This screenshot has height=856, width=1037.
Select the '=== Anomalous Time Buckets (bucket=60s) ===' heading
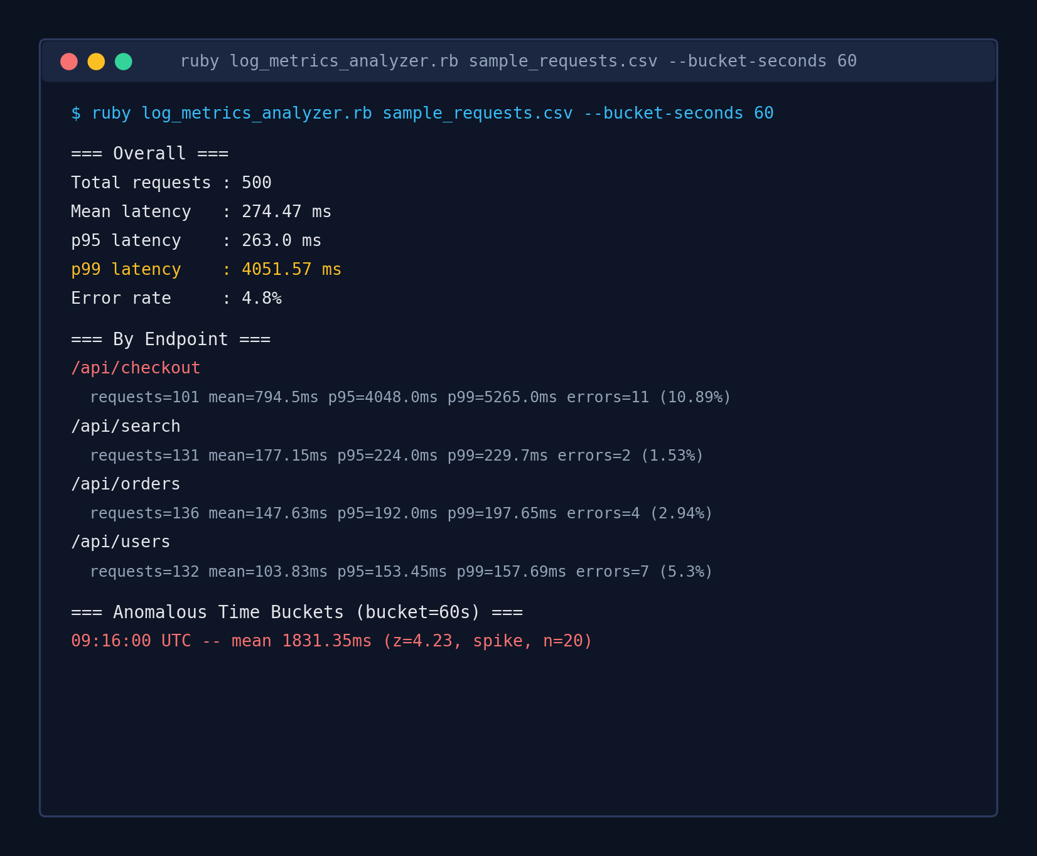pos(297,613)
